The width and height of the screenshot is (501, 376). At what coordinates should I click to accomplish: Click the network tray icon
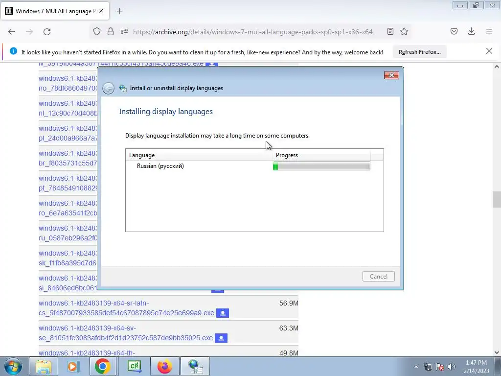(428, 367)
